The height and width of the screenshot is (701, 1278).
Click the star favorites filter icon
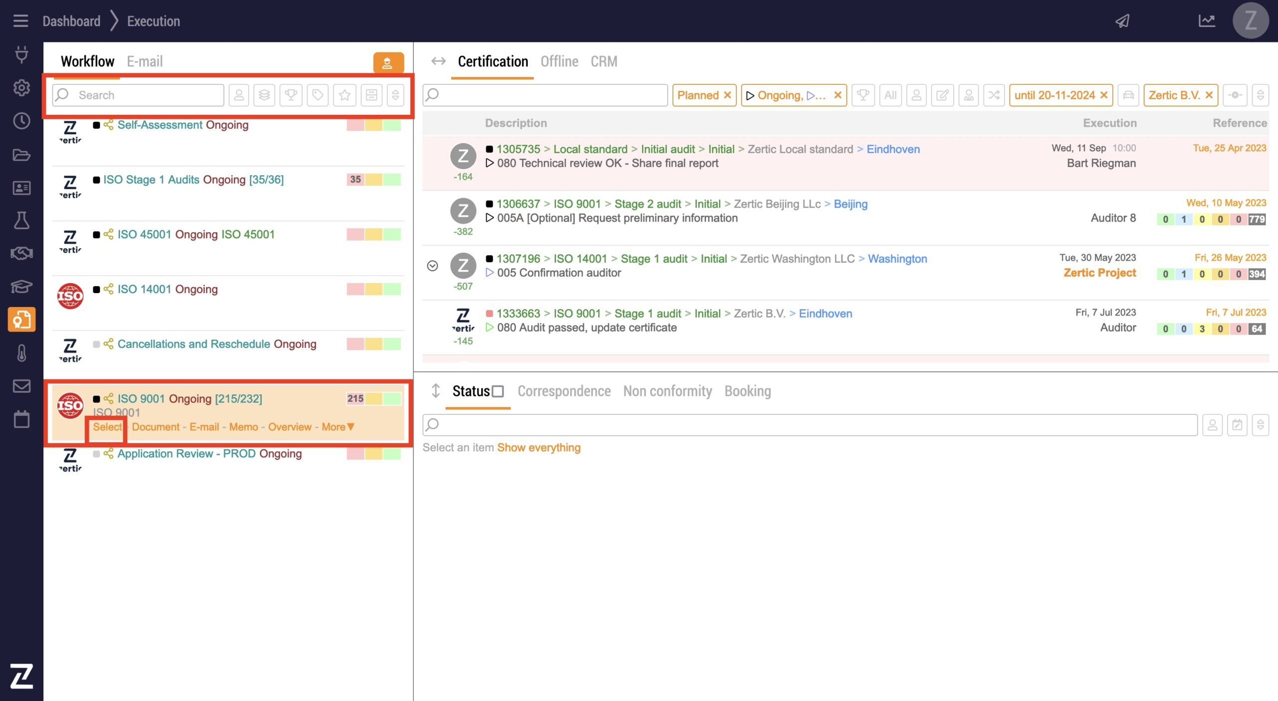pos(344,95)
